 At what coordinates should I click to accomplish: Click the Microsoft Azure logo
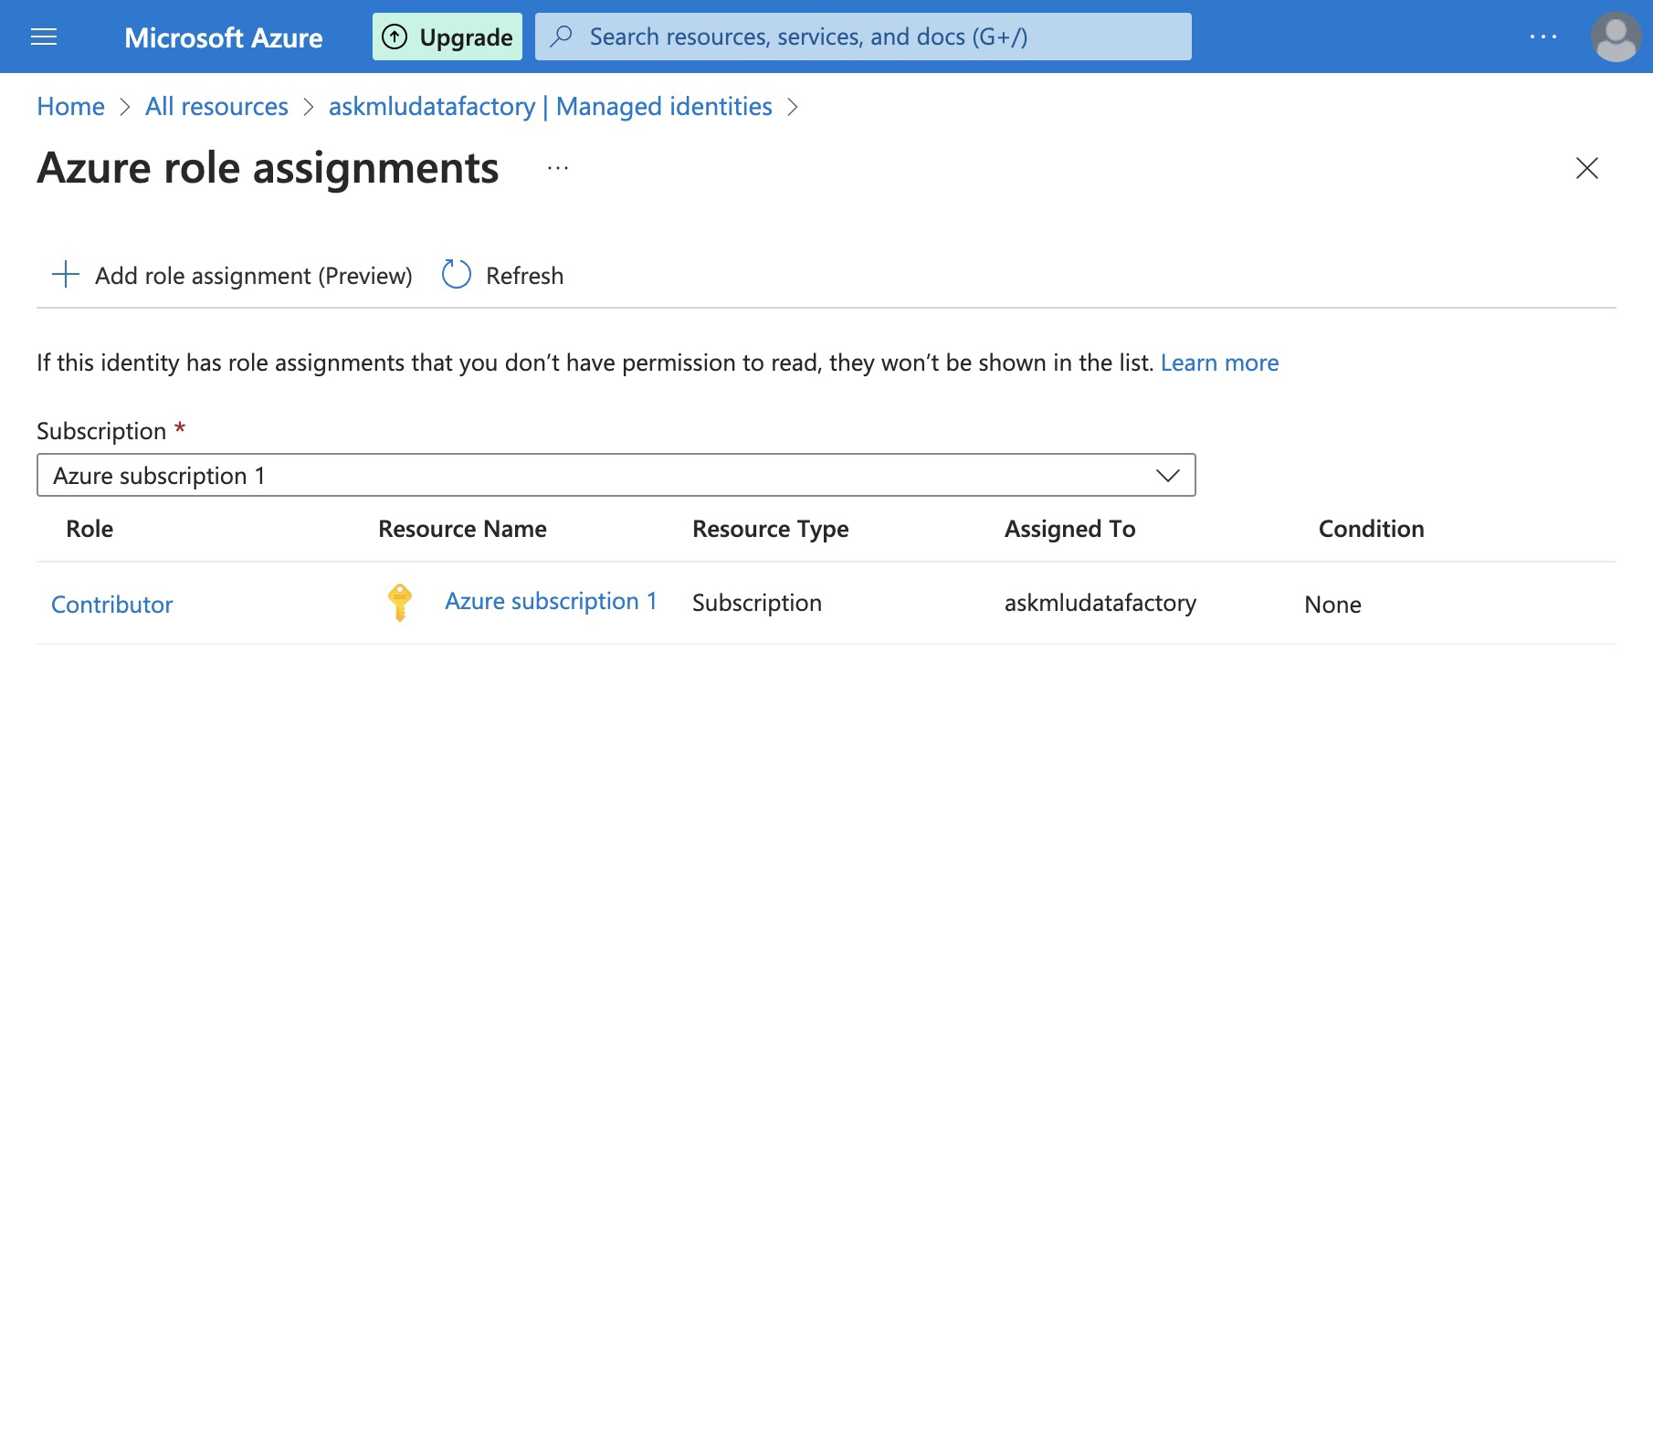click(x=224, y=38)
